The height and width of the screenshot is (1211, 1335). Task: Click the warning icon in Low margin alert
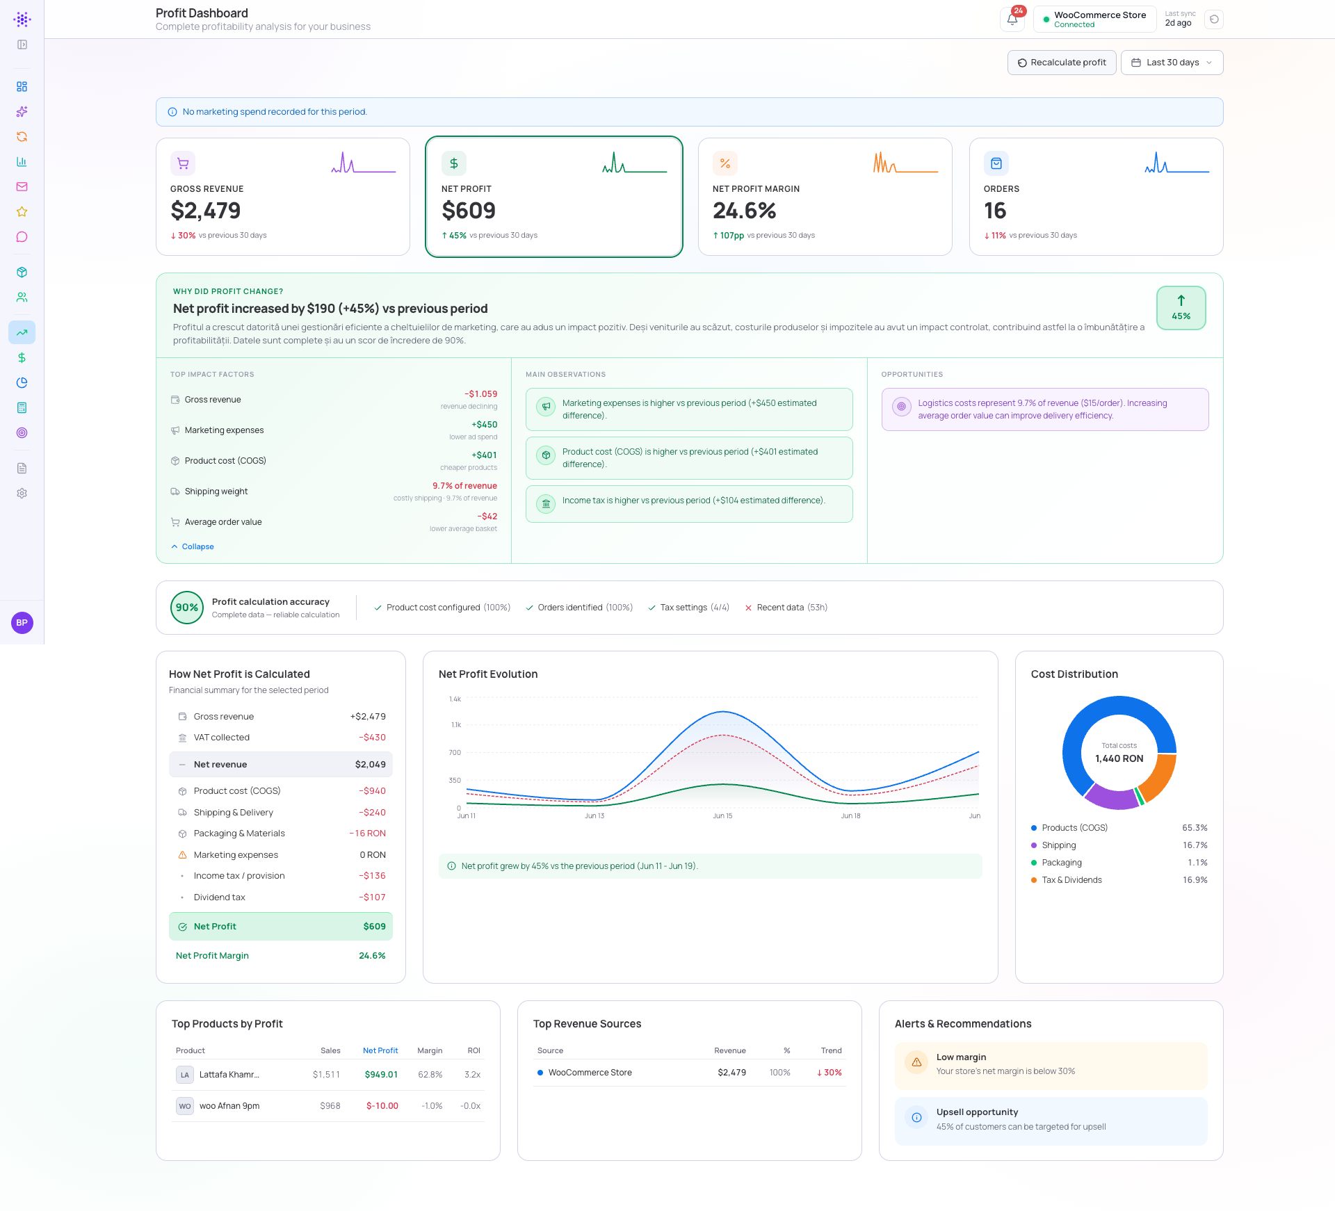pos(916,1062)
